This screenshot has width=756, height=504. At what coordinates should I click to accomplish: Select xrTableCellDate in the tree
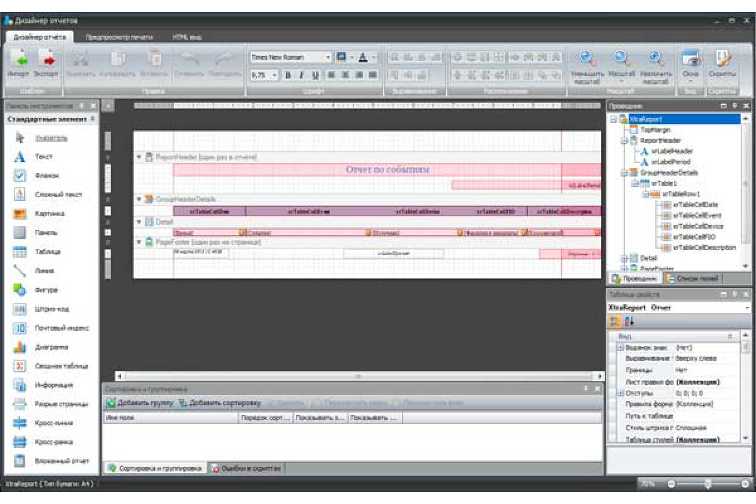coord(696,205)
